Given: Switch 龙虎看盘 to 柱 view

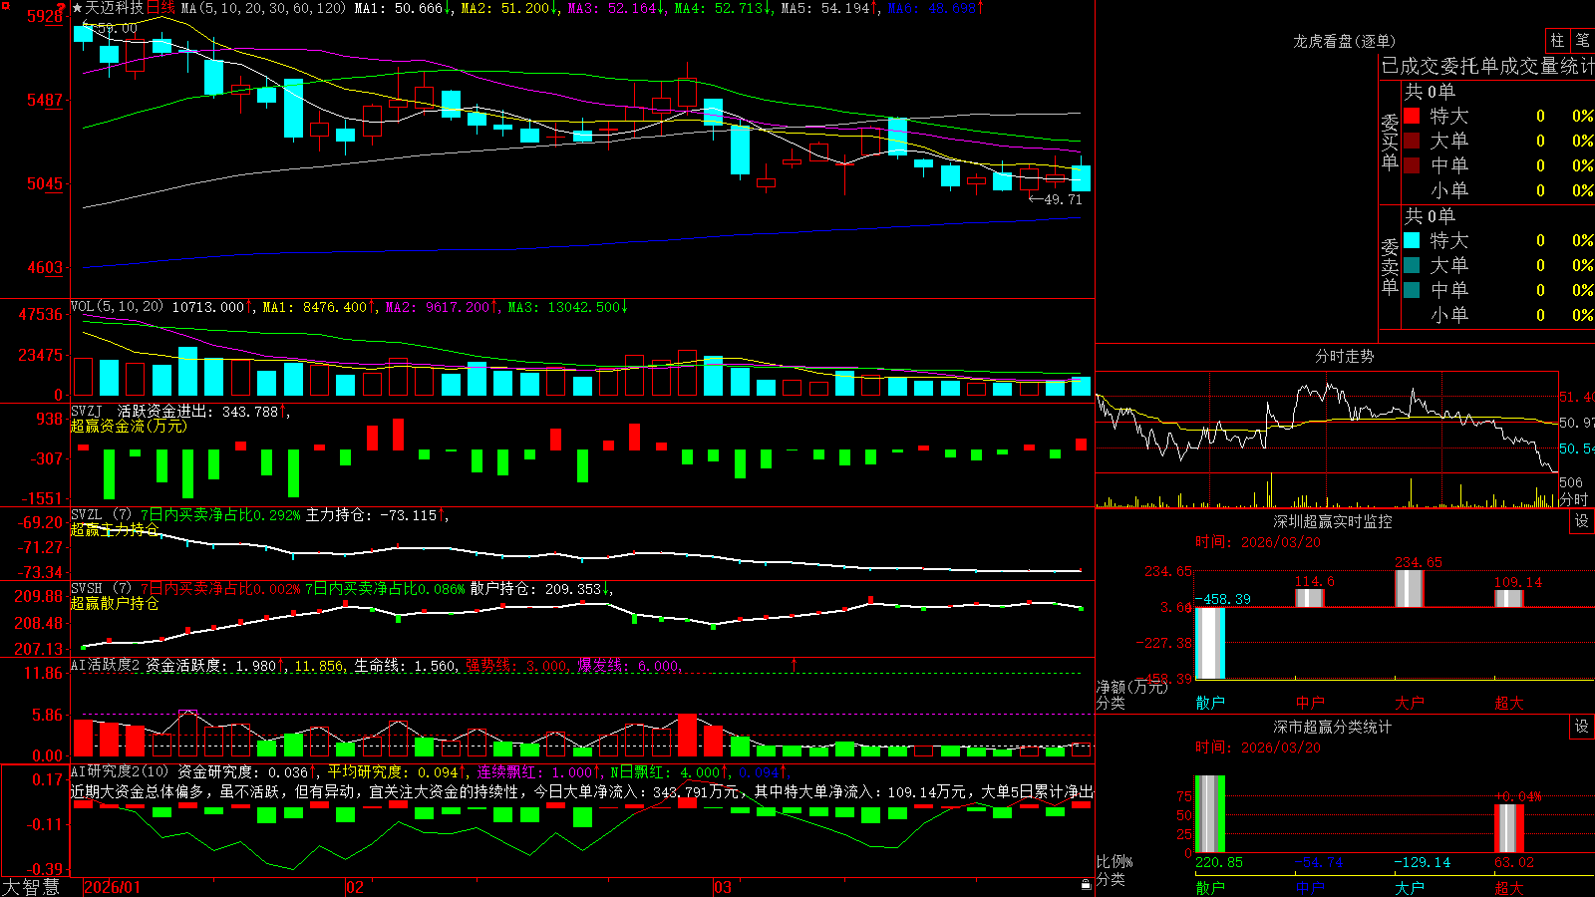Looking at the screenshot, I should [1557, 40].
